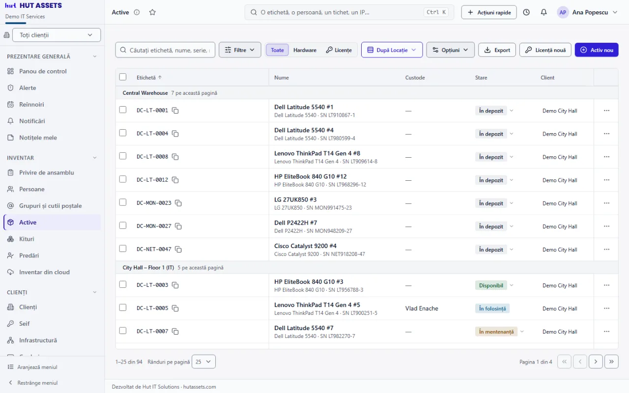Open row actions menu for DC-NET-0047
629x393 pixels.
(606, 250)
